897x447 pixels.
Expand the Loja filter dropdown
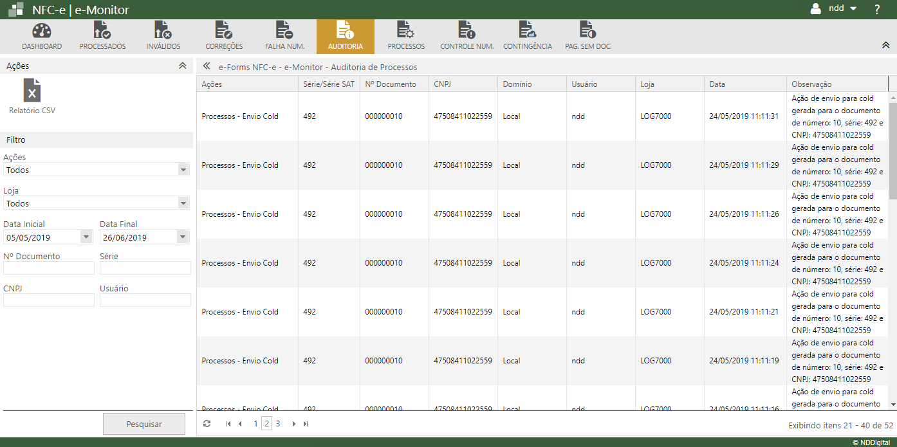(183, 203)
